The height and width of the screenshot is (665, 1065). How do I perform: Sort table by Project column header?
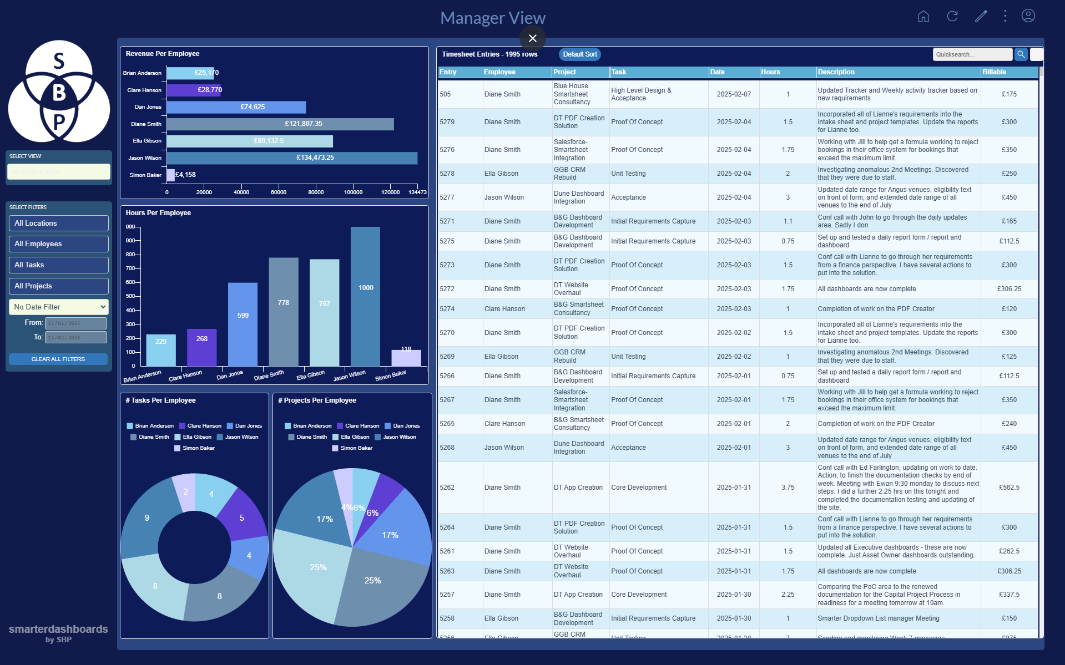click(564, 72)
